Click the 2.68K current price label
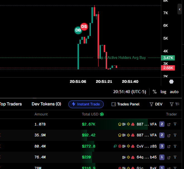The width and height of the screenshot is (184, 169). tap(168, 68)
